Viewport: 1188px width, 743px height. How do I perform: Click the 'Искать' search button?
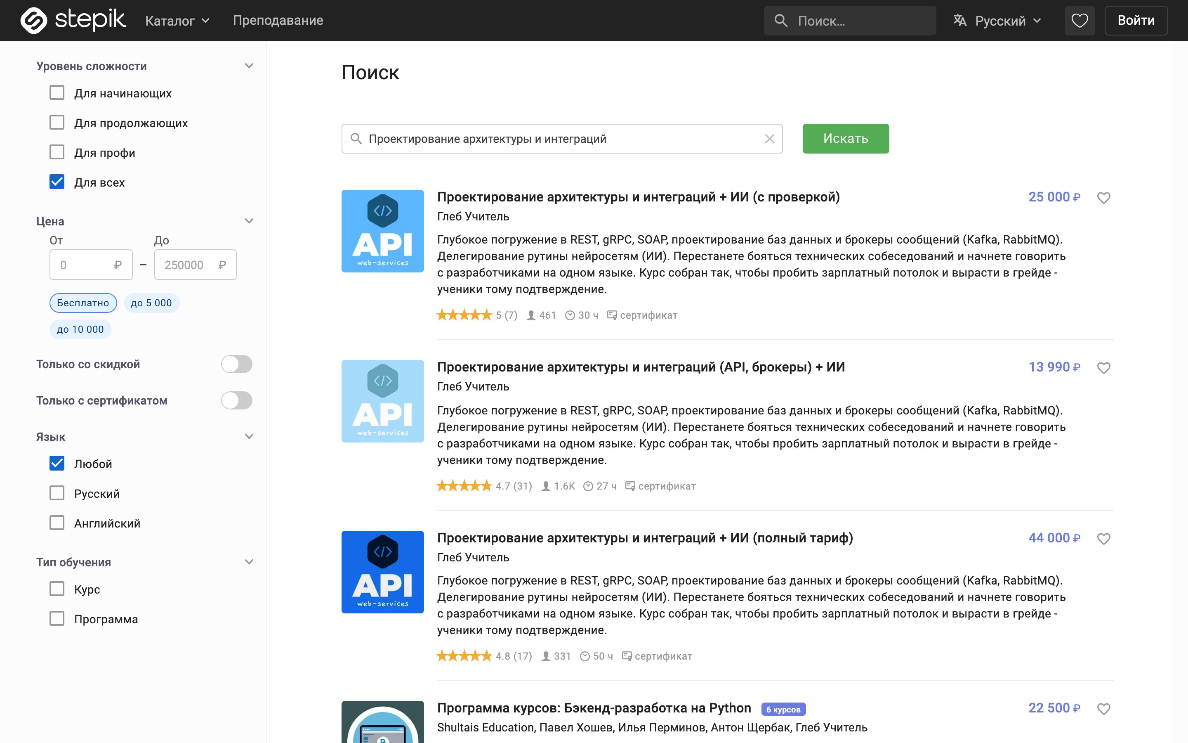tap(846, 139)
